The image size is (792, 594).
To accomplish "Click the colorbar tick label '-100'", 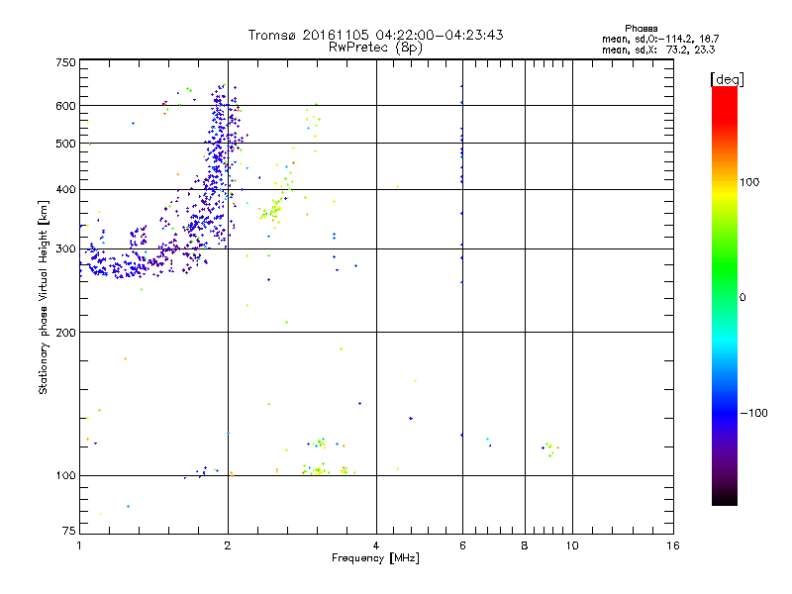I will 754,413.
